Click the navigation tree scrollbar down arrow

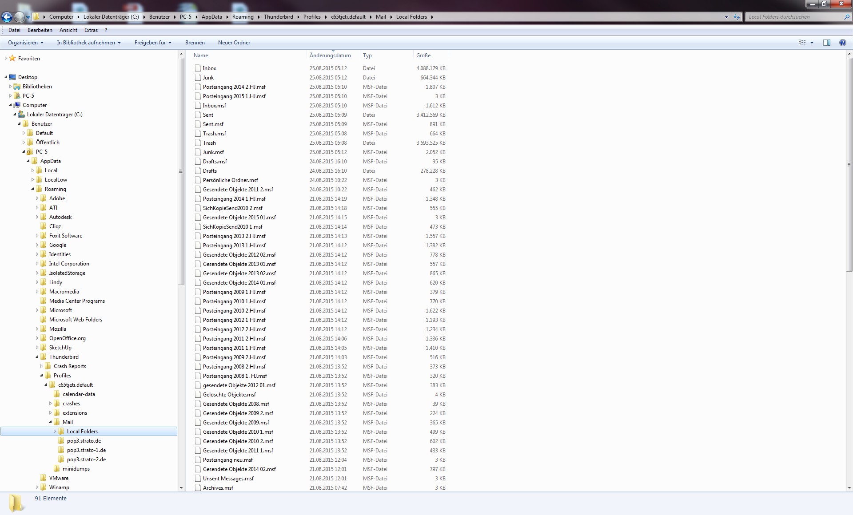[181, 487]
